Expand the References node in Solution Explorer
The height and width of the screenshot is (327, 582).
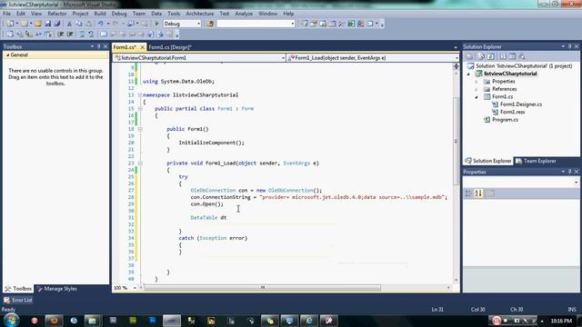point(477,89)
